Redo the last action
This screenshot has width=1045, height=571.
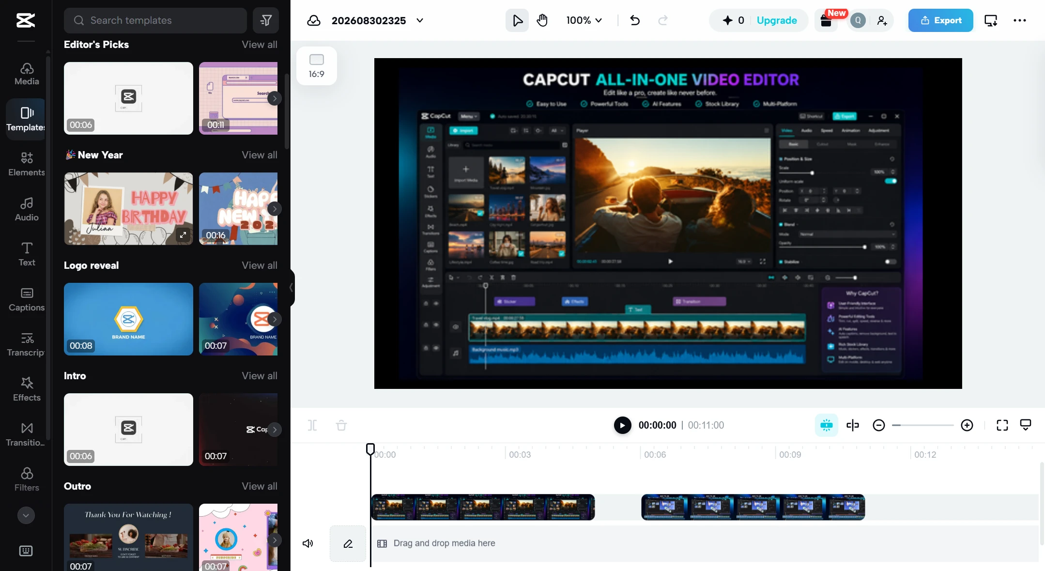coord(663,20)
